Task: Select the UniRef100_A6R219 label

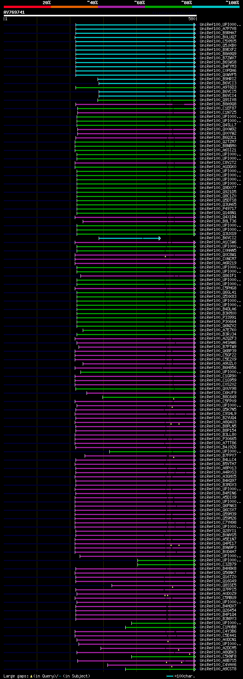Action: (218, 263)
